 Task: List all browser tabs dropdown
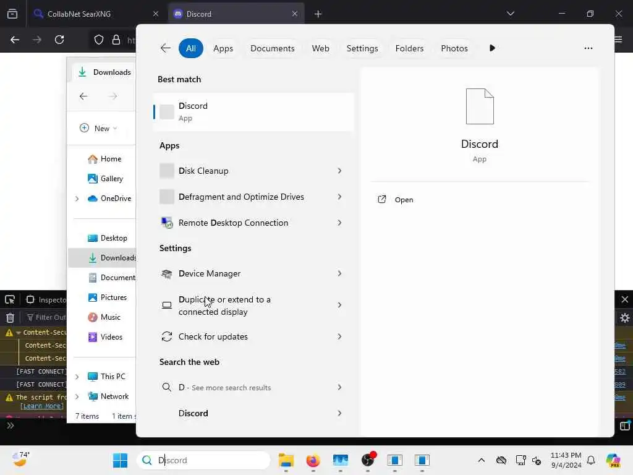[x=510, y=14]
